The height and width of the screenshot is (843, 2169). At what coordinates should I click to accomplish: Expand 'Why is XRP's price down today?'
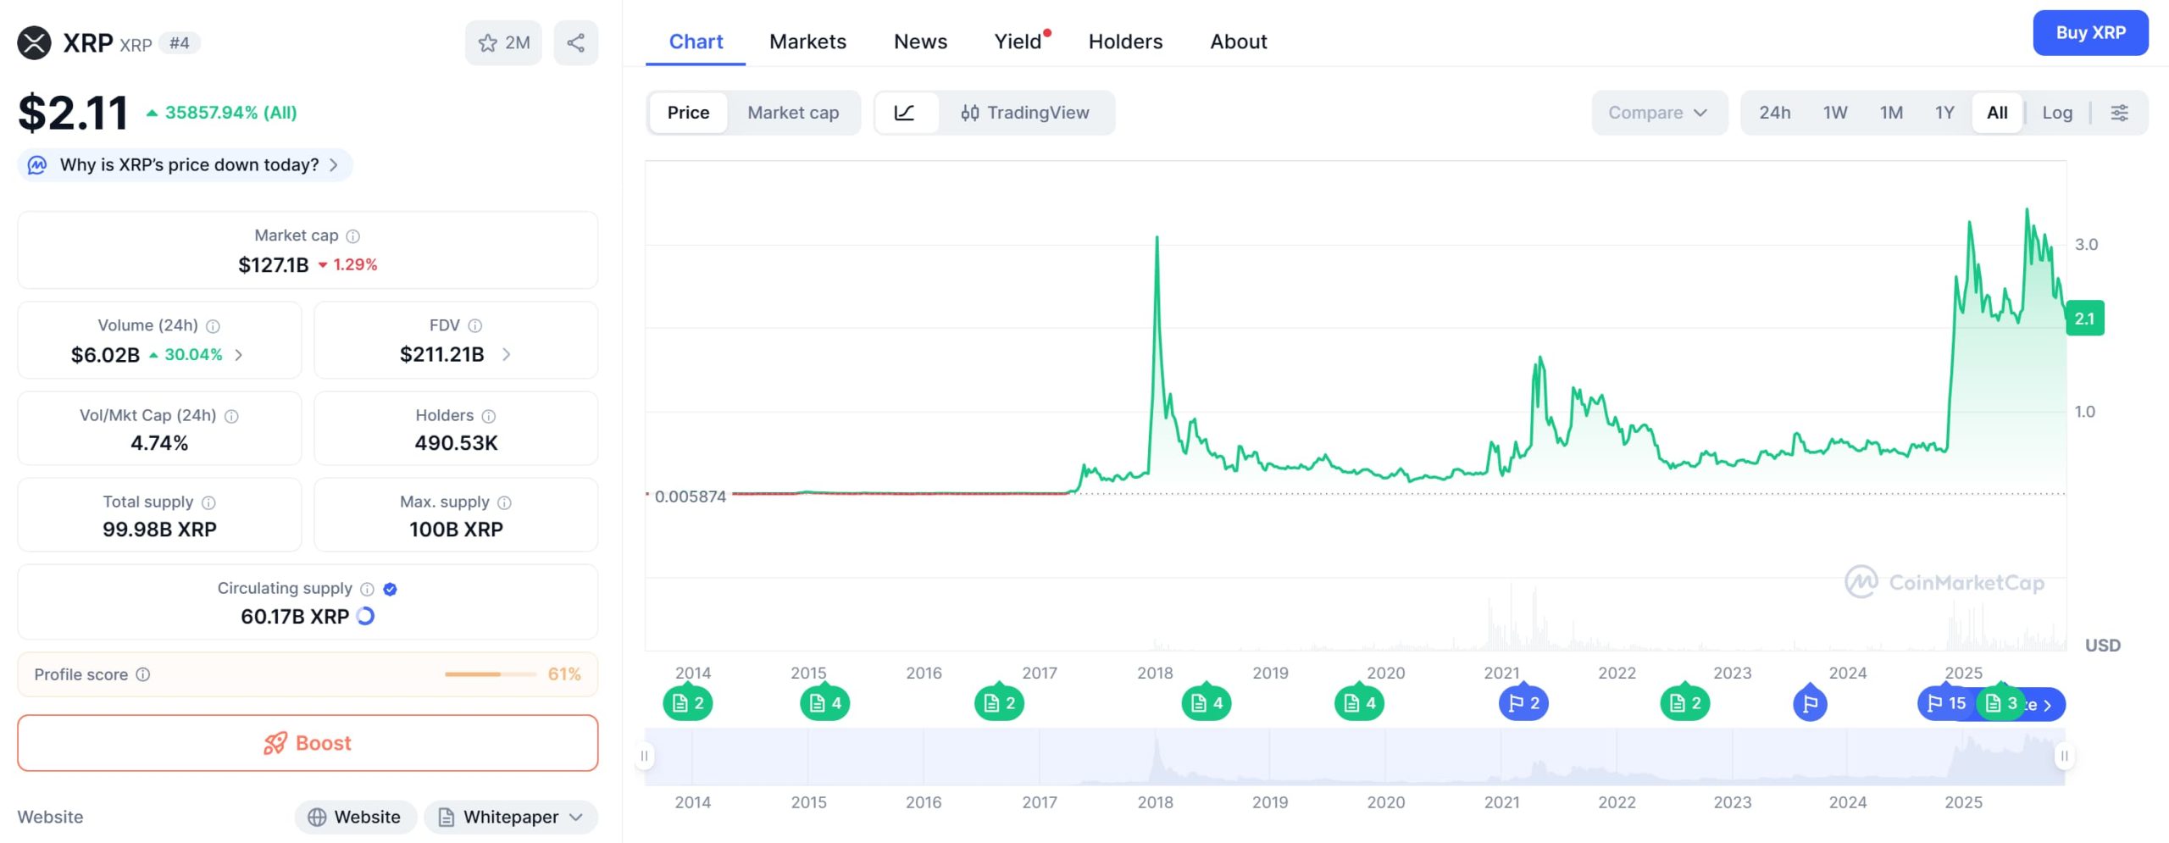185,164
